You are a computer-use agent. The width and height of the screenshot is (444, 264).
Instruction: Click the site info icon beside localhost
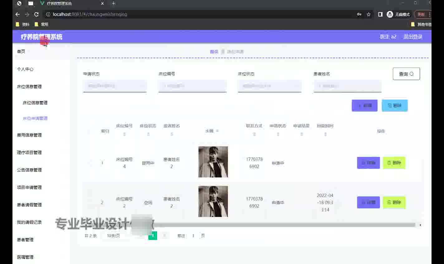click(48, 14)
